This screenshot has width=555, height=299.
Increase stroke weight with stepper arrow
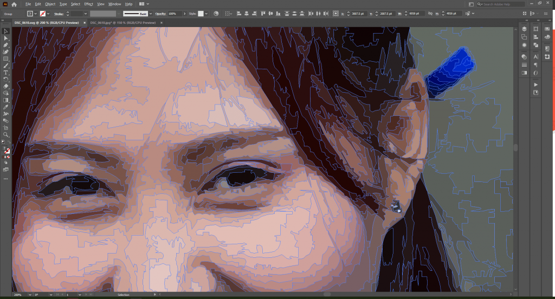click(68, 12)
